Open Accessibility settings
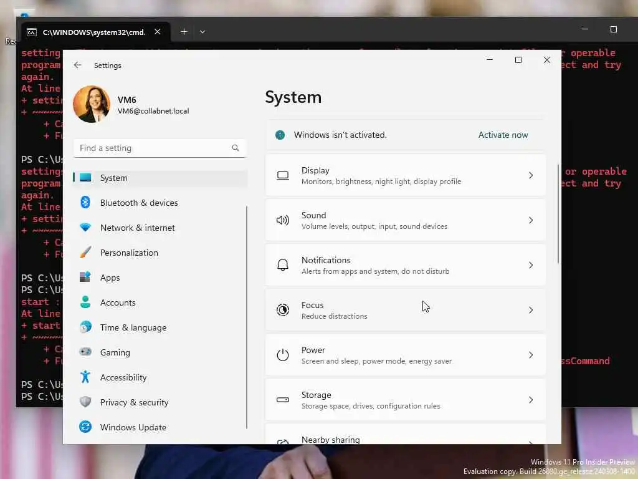The height and width of the screenshot is (479, 638). (160, 377)
